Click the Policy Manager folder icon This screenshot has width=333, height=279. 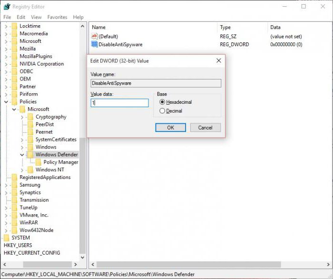pyautogui.click(x=39, y=162)
